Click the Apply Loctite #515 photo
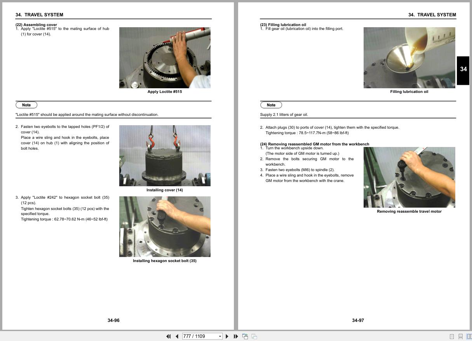 click(165, 58)
